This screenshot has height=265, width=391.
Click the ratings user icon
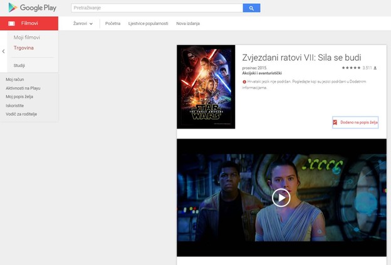(375, 68)
